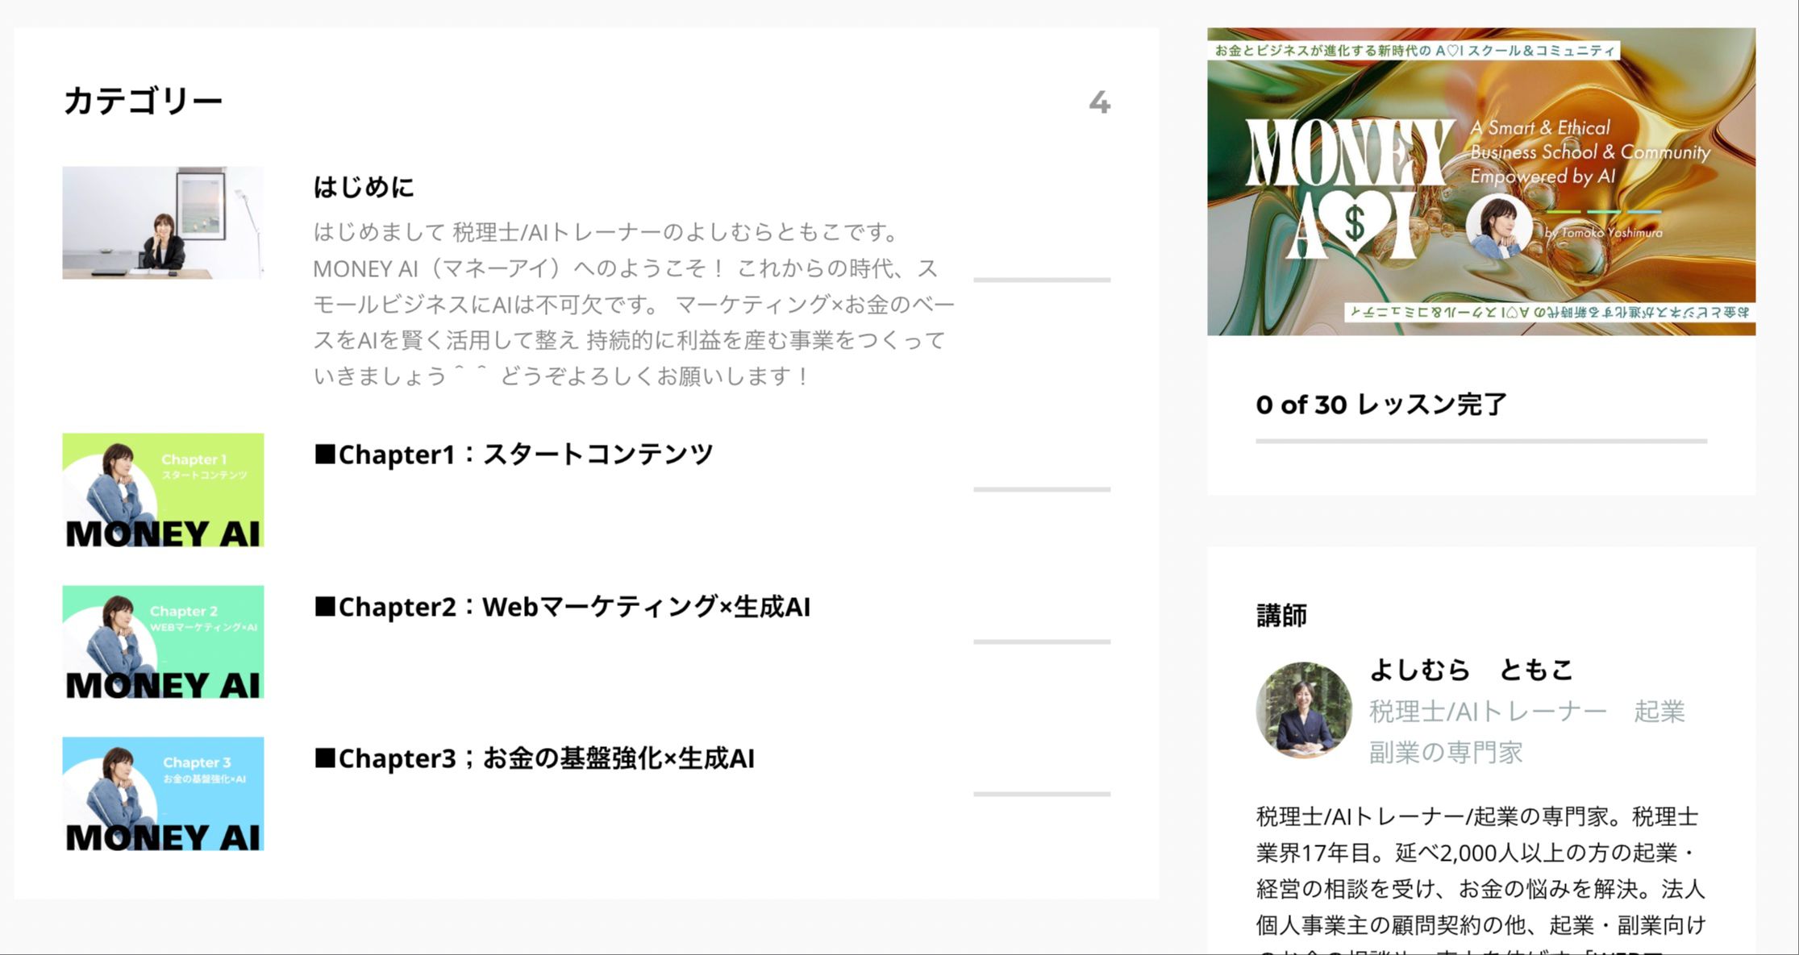Click the カテゴリー section heading
Image resolution: width=1799 pixels, height=955 pixels.
point(143,102)
